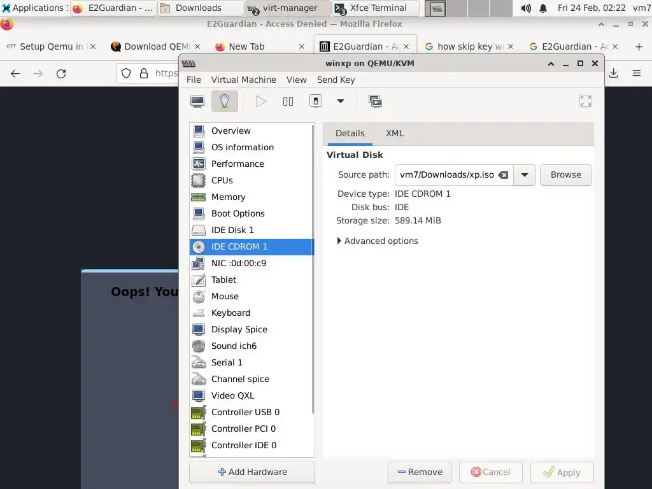Open Firefox hamburger application menu

click(636, 74)
